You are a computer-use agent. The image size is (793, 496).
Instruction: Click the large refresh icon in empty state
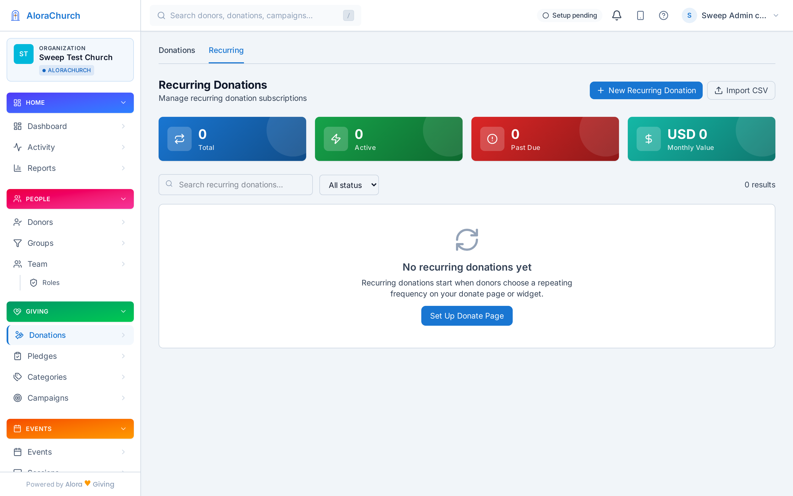(467, 240)
